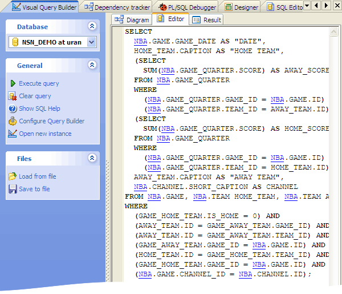Click the Open new instance icon
342x294 pixels.
coord(13,134)
